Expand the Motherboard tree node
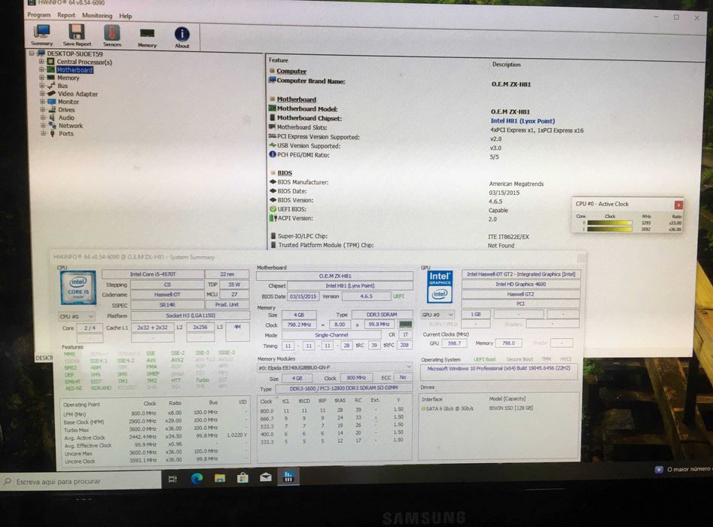The width and height of the screenshot is (713, 527). click(41, 69)
